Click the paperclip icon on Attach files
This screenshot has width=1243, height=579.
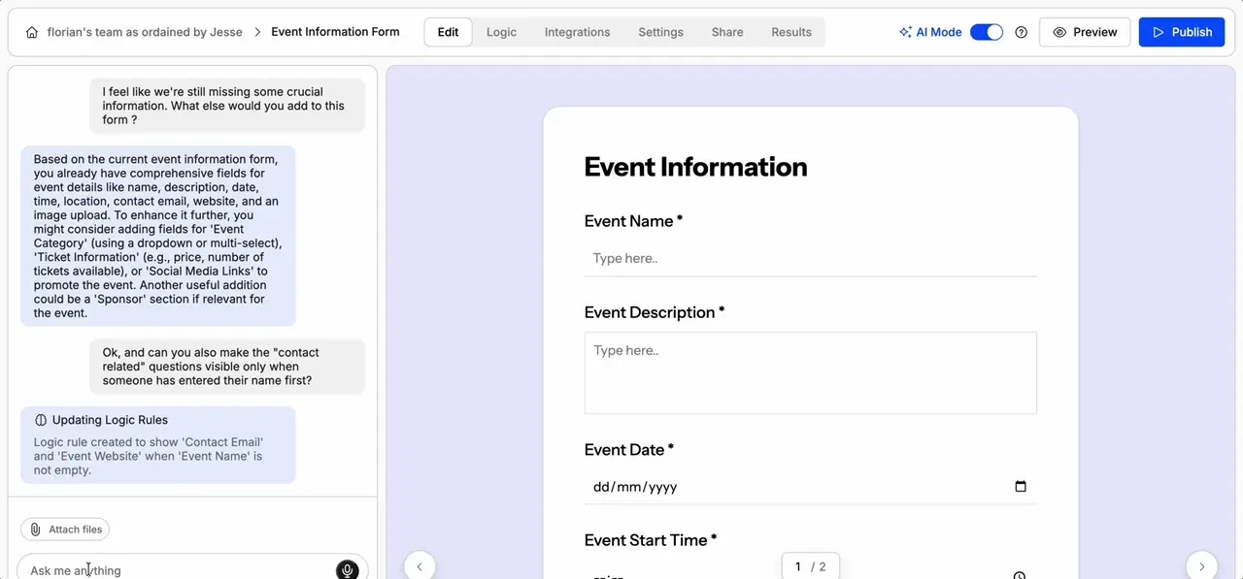click(x=37, y=529)
